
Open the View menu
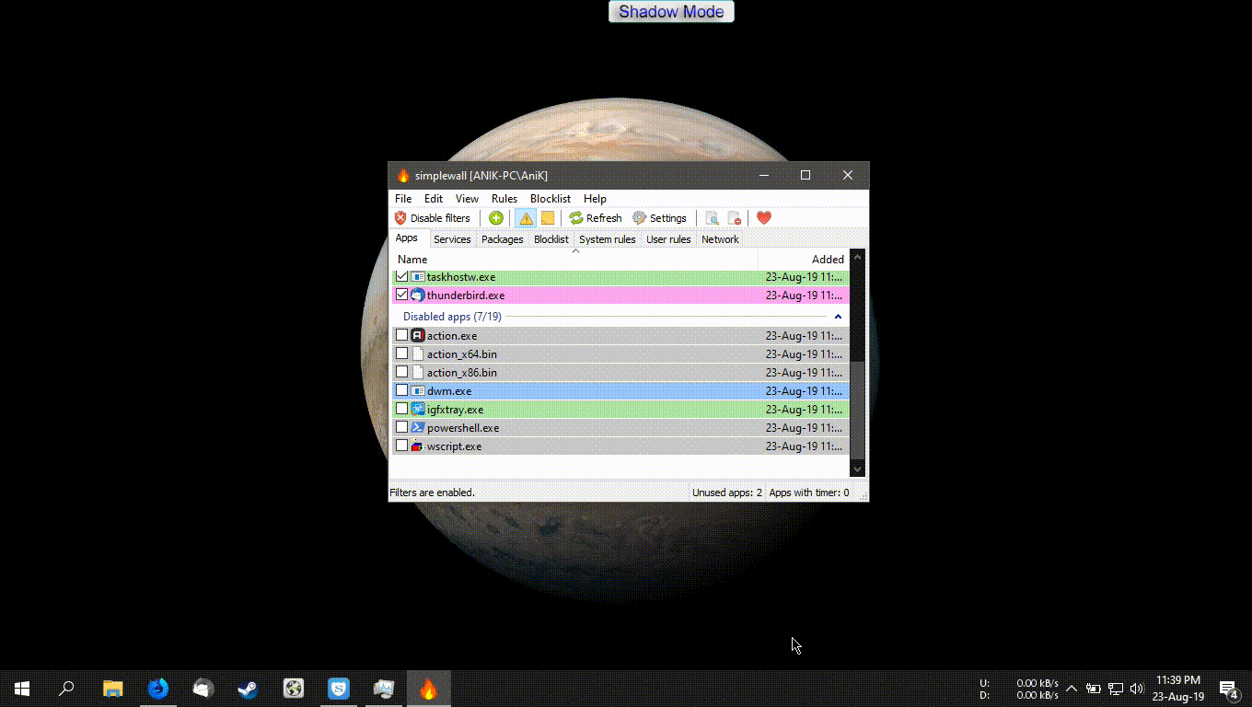[467, 199]
